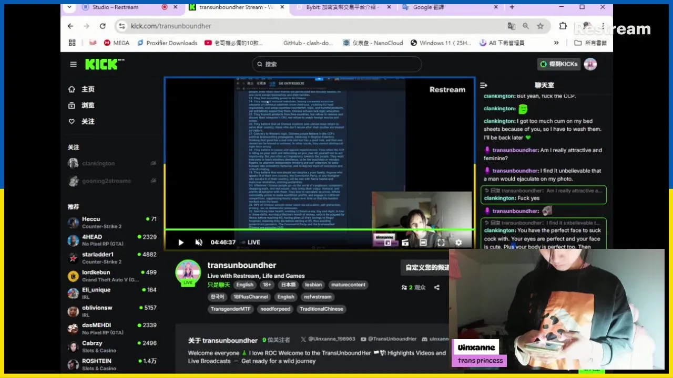This screenshot has width=673, height=378.
Task: Switch to Studio – Restream tab
Action: tap(116, 7)
